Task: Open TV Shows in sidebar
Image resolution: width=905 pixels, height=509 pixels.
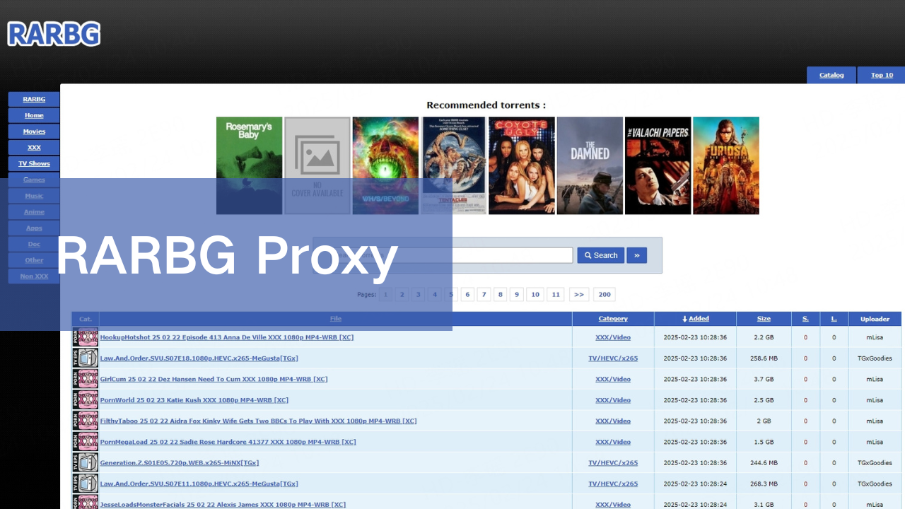Action: [x=34, y=163]
